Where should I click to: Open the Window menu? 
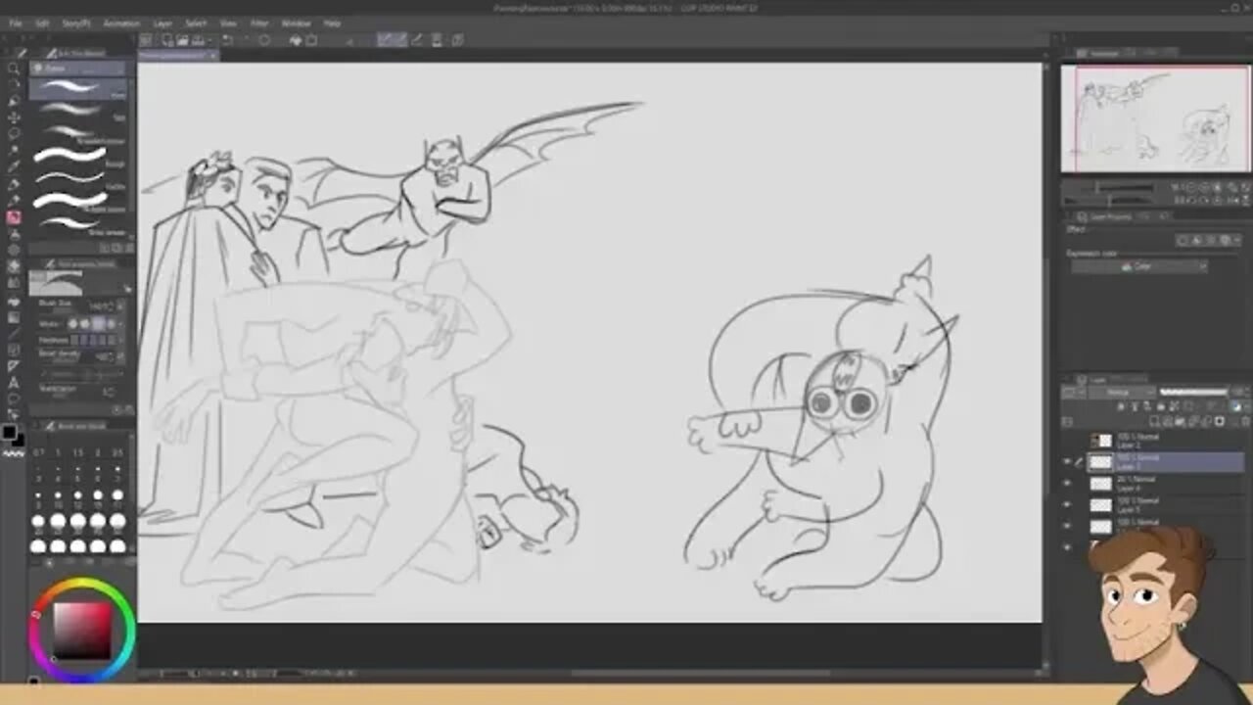pyautogui.click(x=296, y=23)
